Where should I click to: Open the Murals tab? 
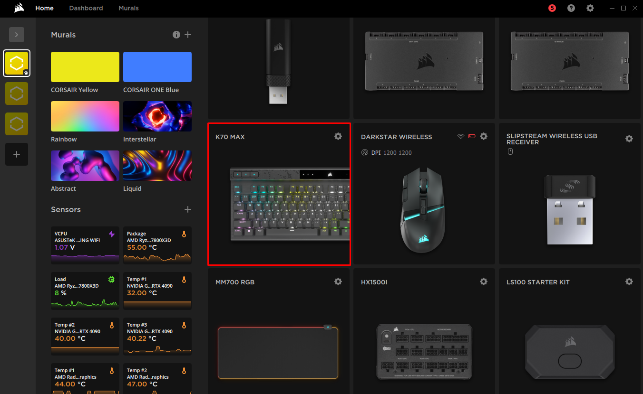pyautogui.click(x=128, y=8)
